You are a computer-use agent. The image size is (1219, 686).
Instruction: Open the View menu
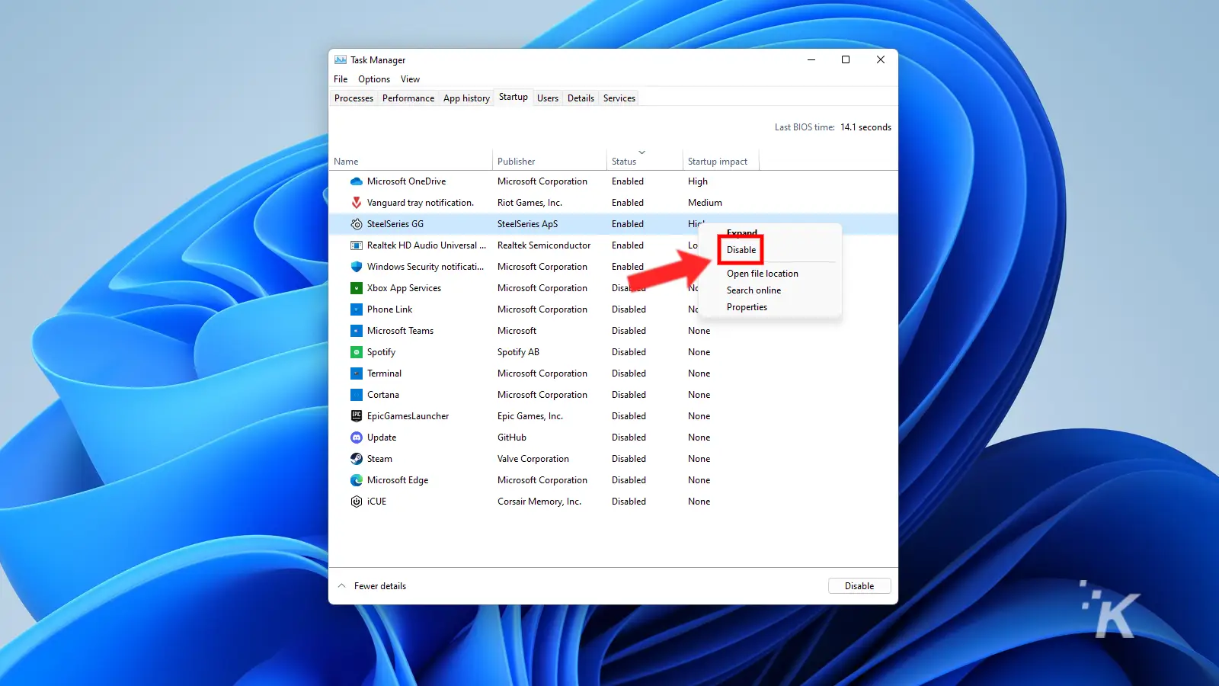pos(410,79)
